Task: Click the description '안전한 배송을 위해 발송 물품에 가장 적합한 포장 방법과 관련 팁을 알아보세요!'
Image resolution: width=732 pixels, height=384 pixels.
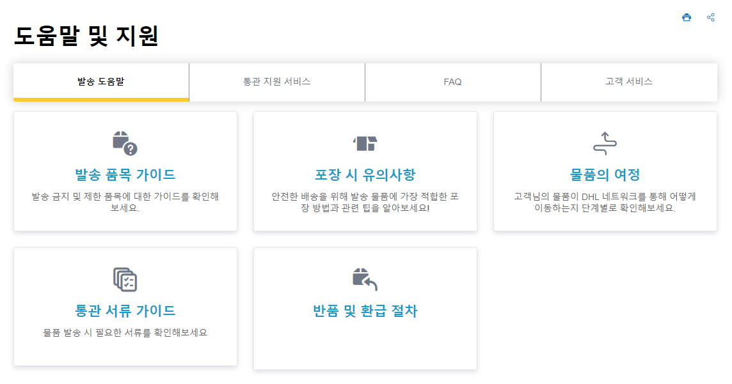Action: click(365, 203)
